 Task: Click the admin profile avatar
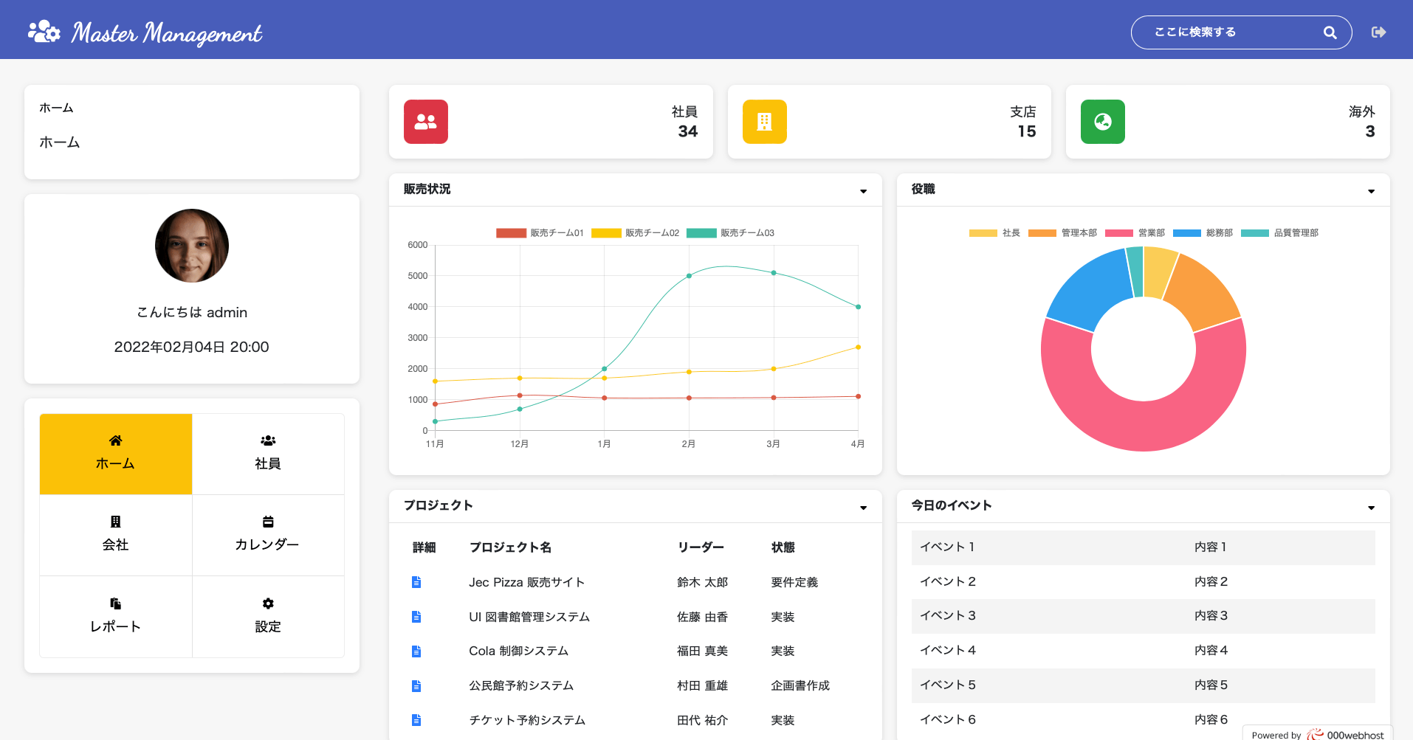[x=192, y=246]
